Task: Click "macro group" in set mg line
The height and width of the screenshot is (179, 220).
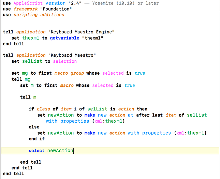Action: 69,73
